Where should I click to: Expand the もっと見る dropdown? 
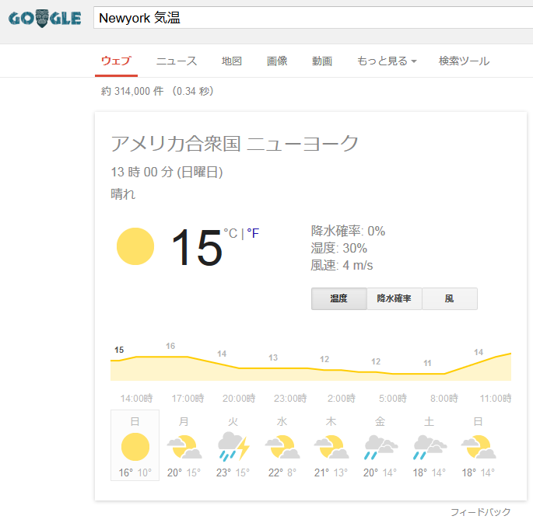tap(387, 61)
